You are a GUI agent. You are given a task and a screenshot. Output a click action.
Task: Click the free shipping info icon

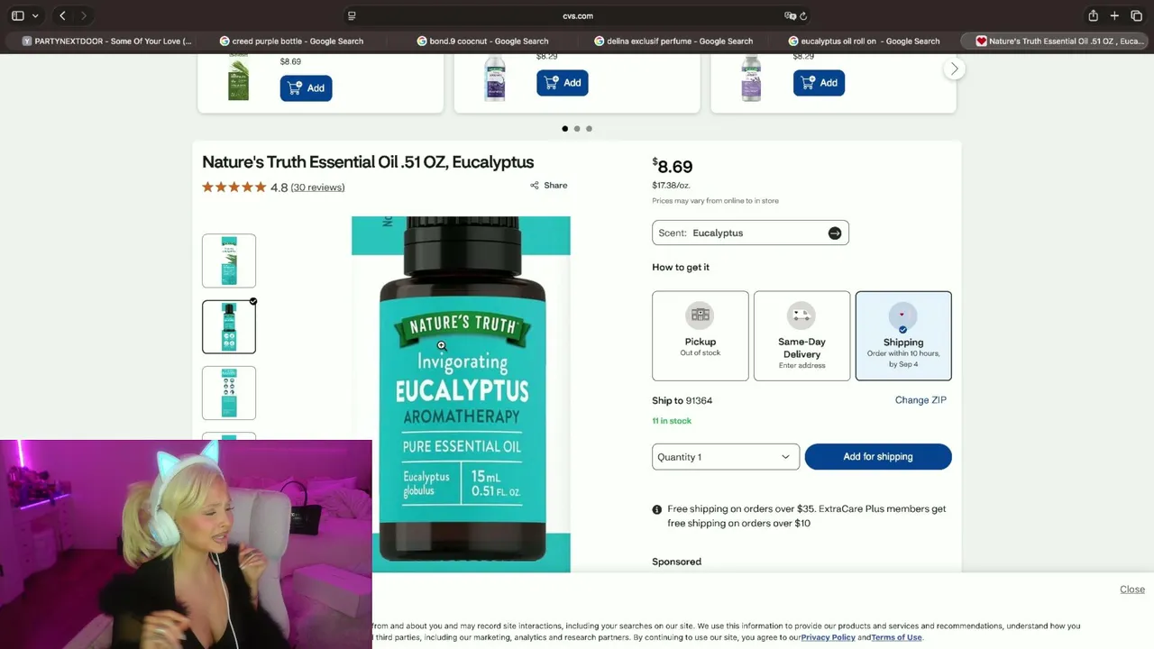pyautogui.click(x=656, y=509)
